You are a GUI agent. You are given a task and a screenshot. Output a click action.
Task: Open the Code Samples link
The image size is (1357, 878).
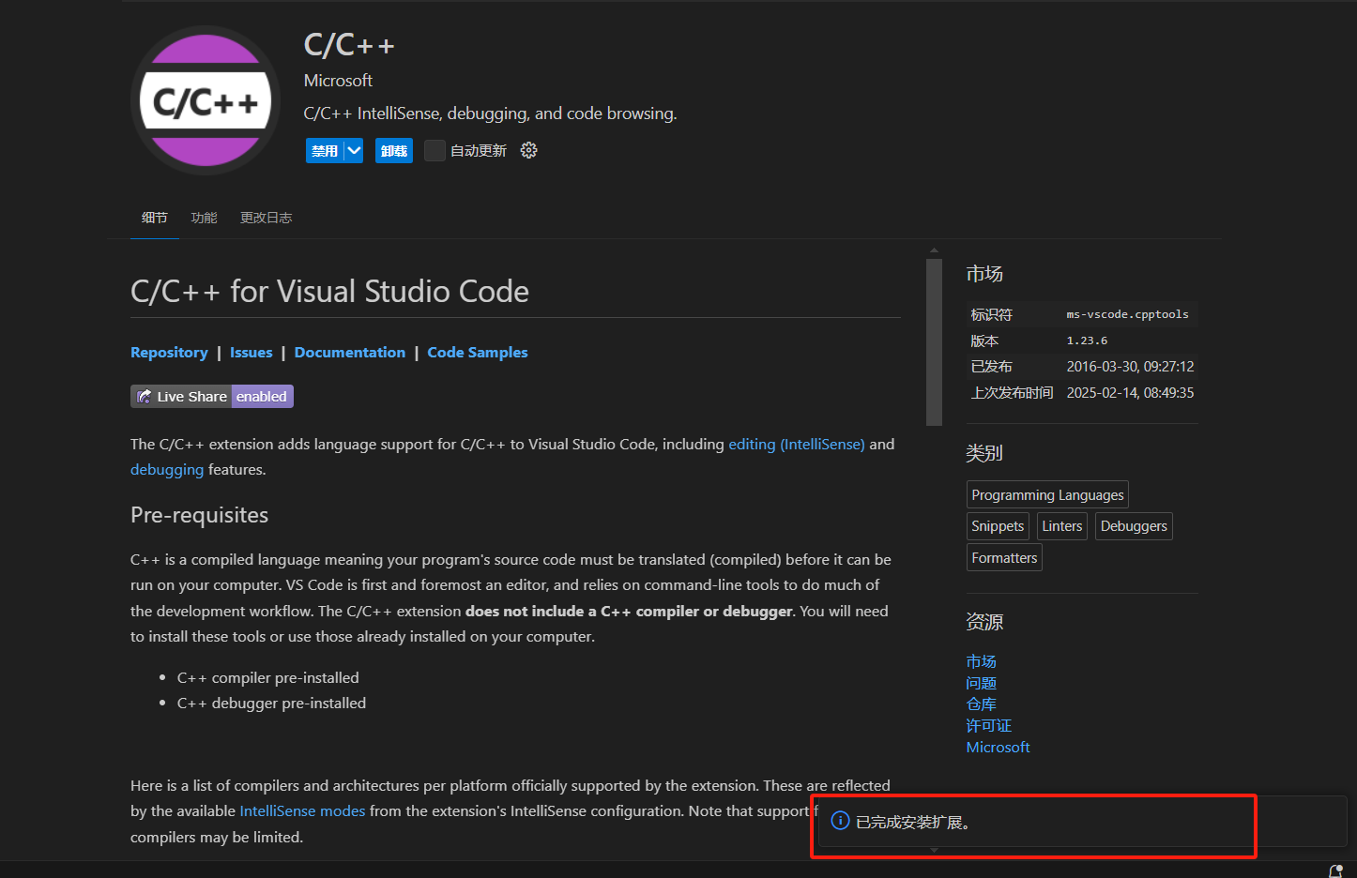pyautogui.click(x=478, y=353)
